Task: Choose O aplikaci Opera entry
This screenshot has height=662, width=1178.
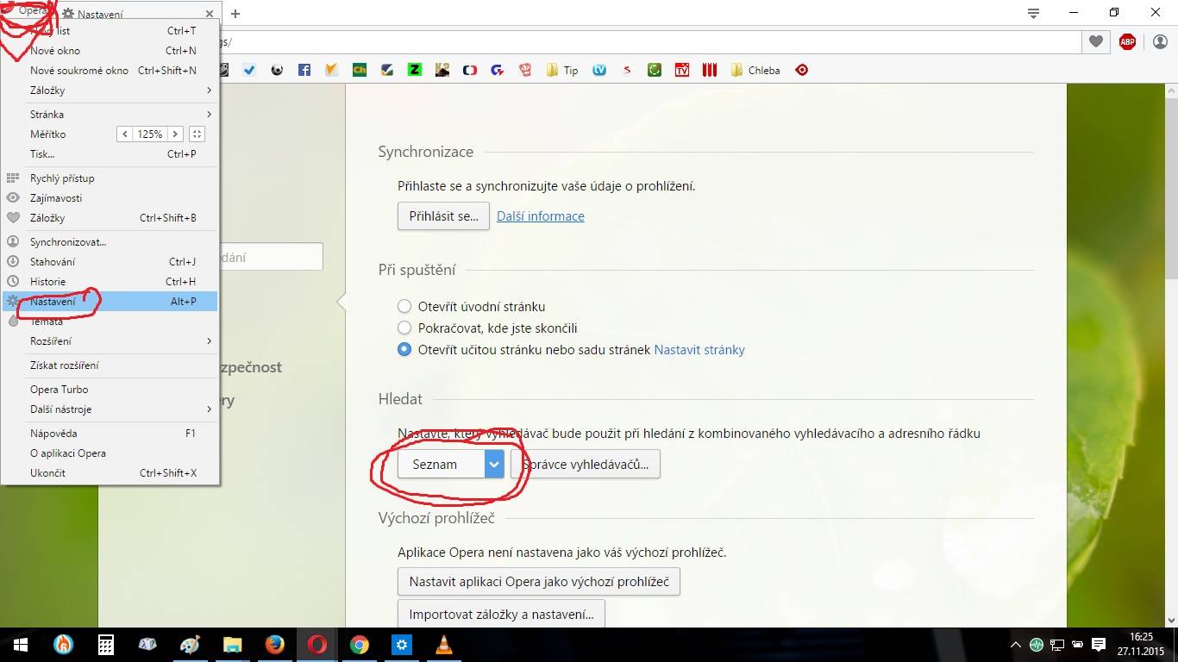Action: pos(110,453)
